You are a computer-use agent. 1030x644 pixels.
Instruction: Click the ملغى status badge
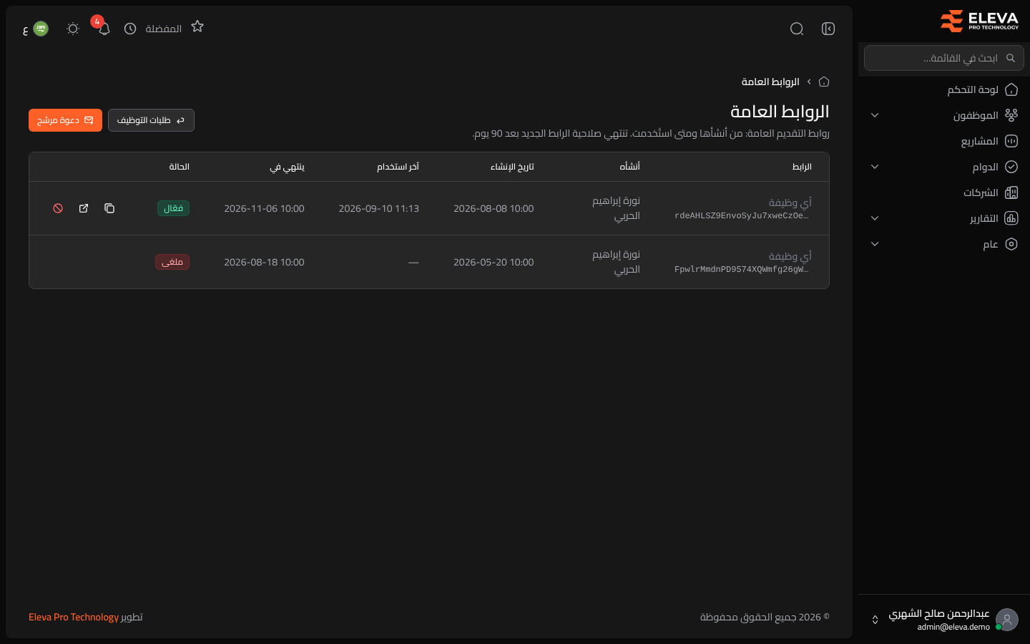click(x=172, y=262)
